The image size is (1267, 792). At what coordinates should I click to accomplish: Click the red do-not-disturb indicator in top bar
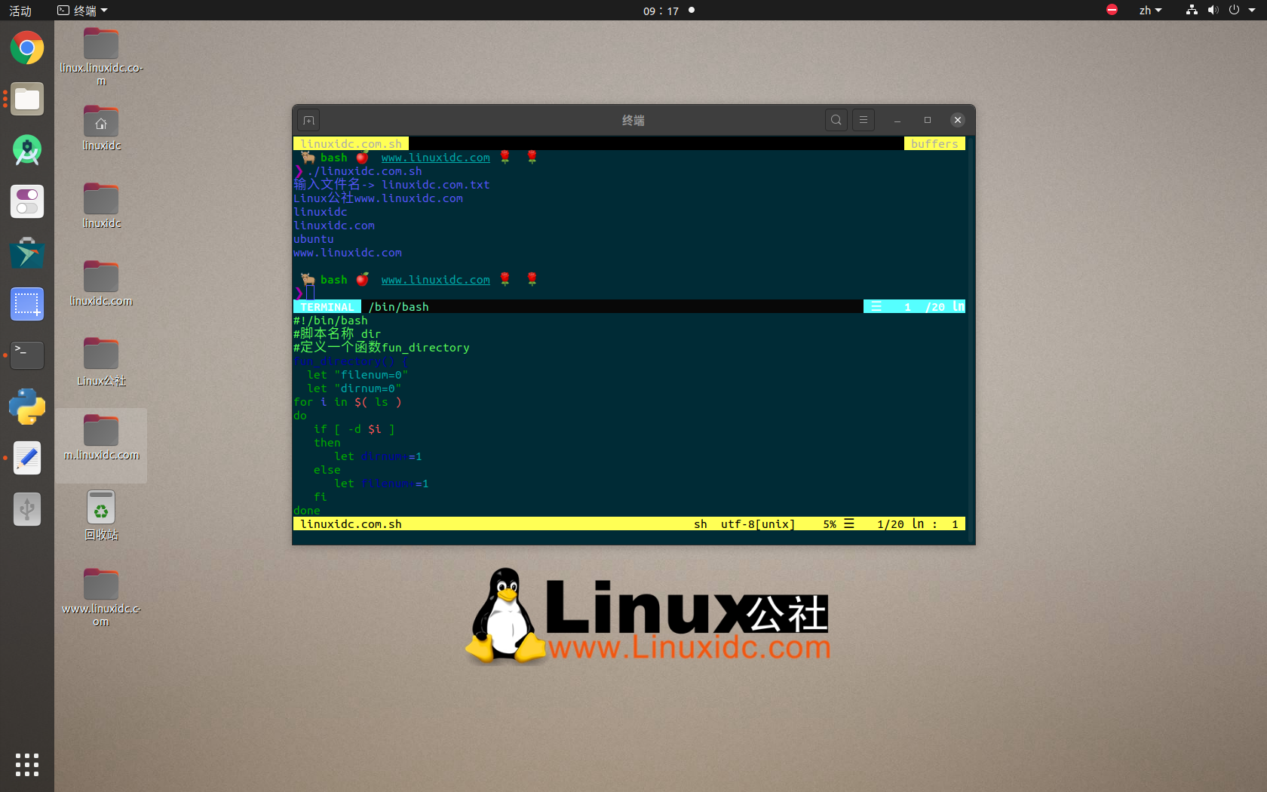(x=1112, y=10)
